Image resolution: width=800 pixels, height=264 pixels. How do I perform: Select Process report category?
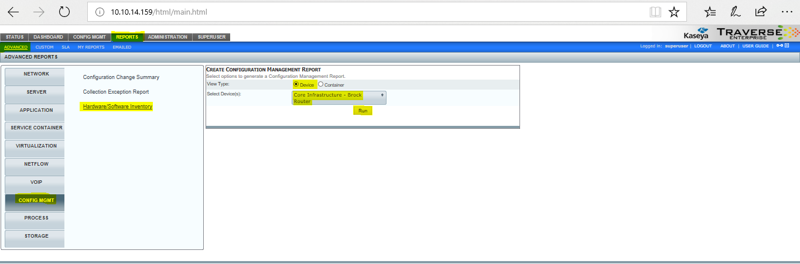[x=35, y=220]
